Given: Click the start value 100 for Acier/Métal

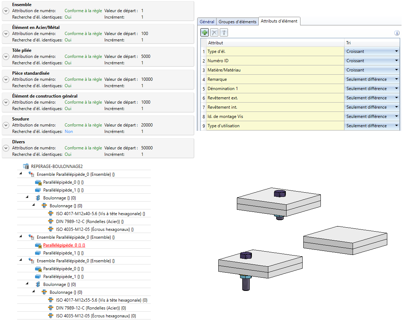Looking at the screenshot, I should point(145,34).
